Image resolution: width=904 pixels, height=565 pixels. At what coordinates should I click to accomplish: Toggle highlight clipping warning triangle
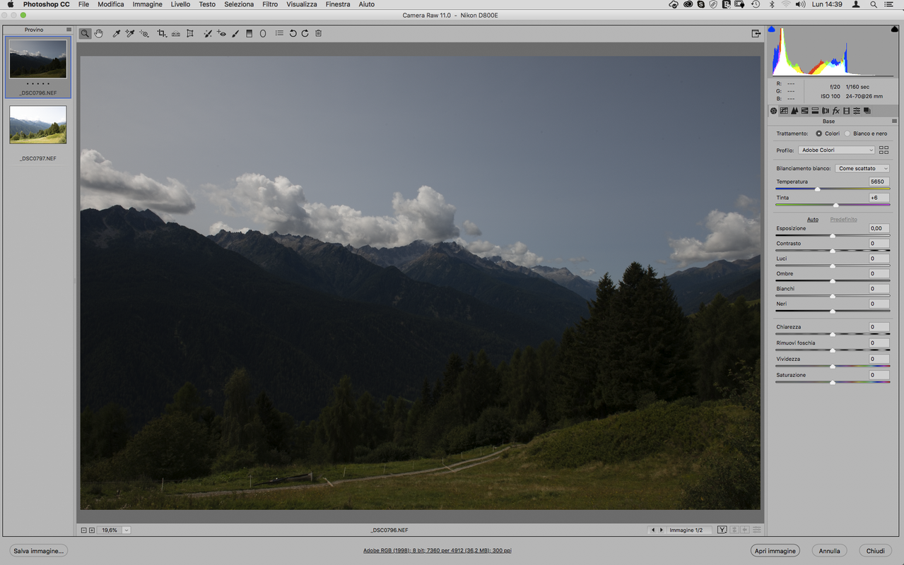(896, 30)
